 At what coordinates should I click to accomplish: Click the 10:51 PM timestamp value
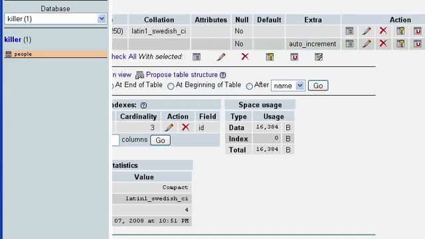point(151,221)
